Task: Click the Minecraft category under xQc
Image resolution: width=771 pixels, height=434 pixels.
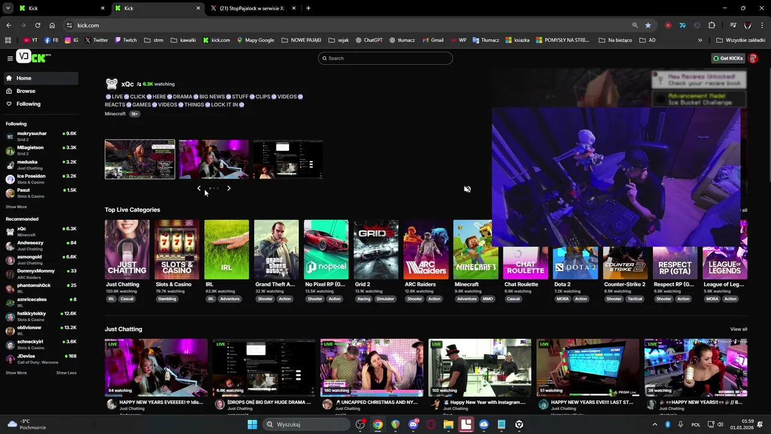Action: tap(115, 114)
